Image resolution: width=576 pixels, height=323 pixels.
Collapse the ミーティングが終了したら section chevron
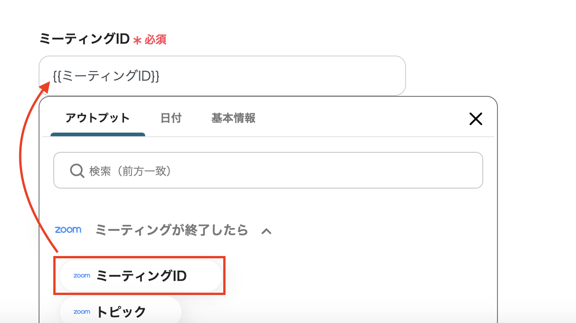(x=266, y=231)
